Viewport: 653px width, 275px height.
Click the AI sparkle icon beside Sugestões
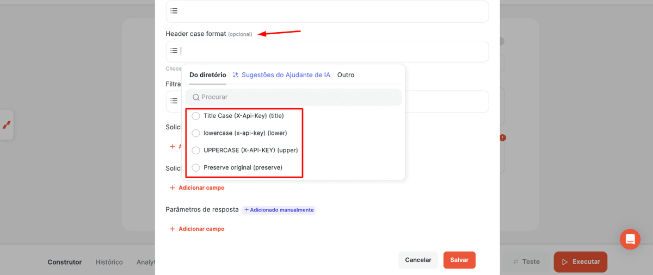coord(236,75)
